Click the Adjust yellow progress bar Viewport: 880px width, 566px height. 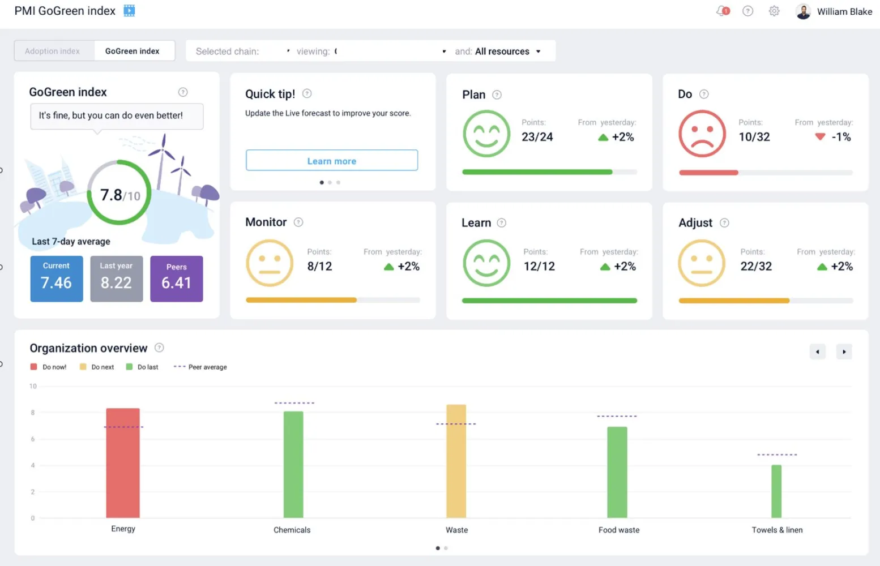pyautogui.click(x=734, y=301)
